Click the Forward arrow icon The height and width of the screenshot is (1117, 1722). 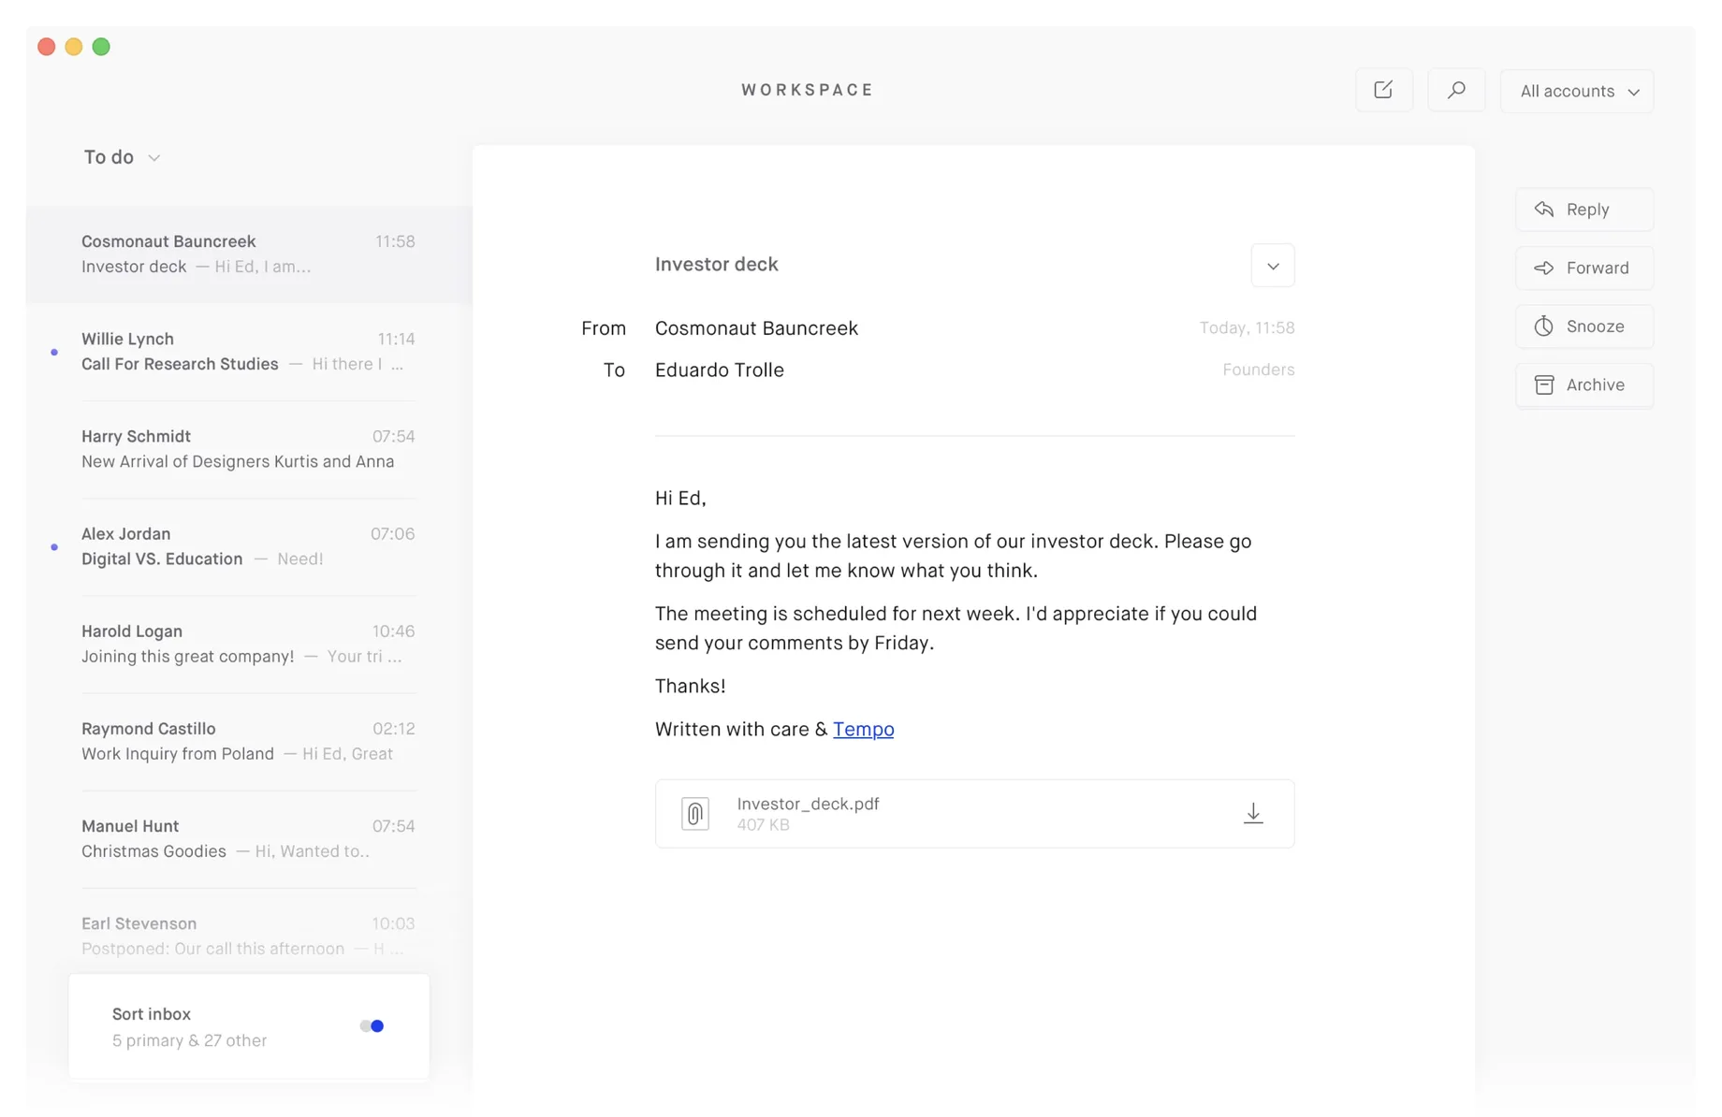[1544, 268]
